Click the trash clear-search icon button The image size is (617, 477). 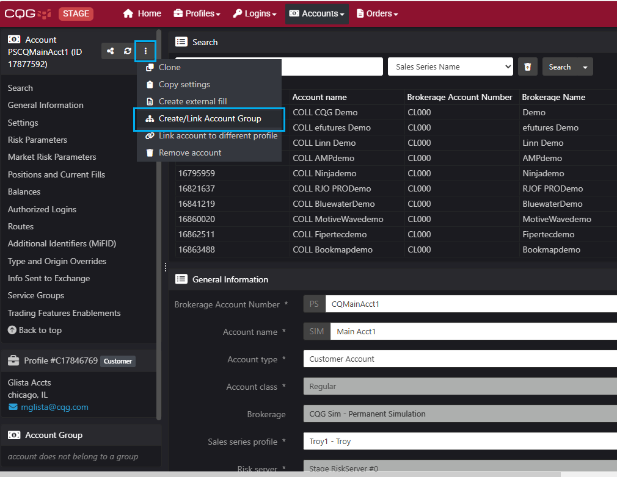(x=527, y=67)
